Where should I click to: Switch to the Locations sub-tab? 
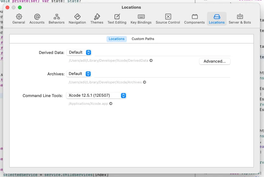[116, 39]
